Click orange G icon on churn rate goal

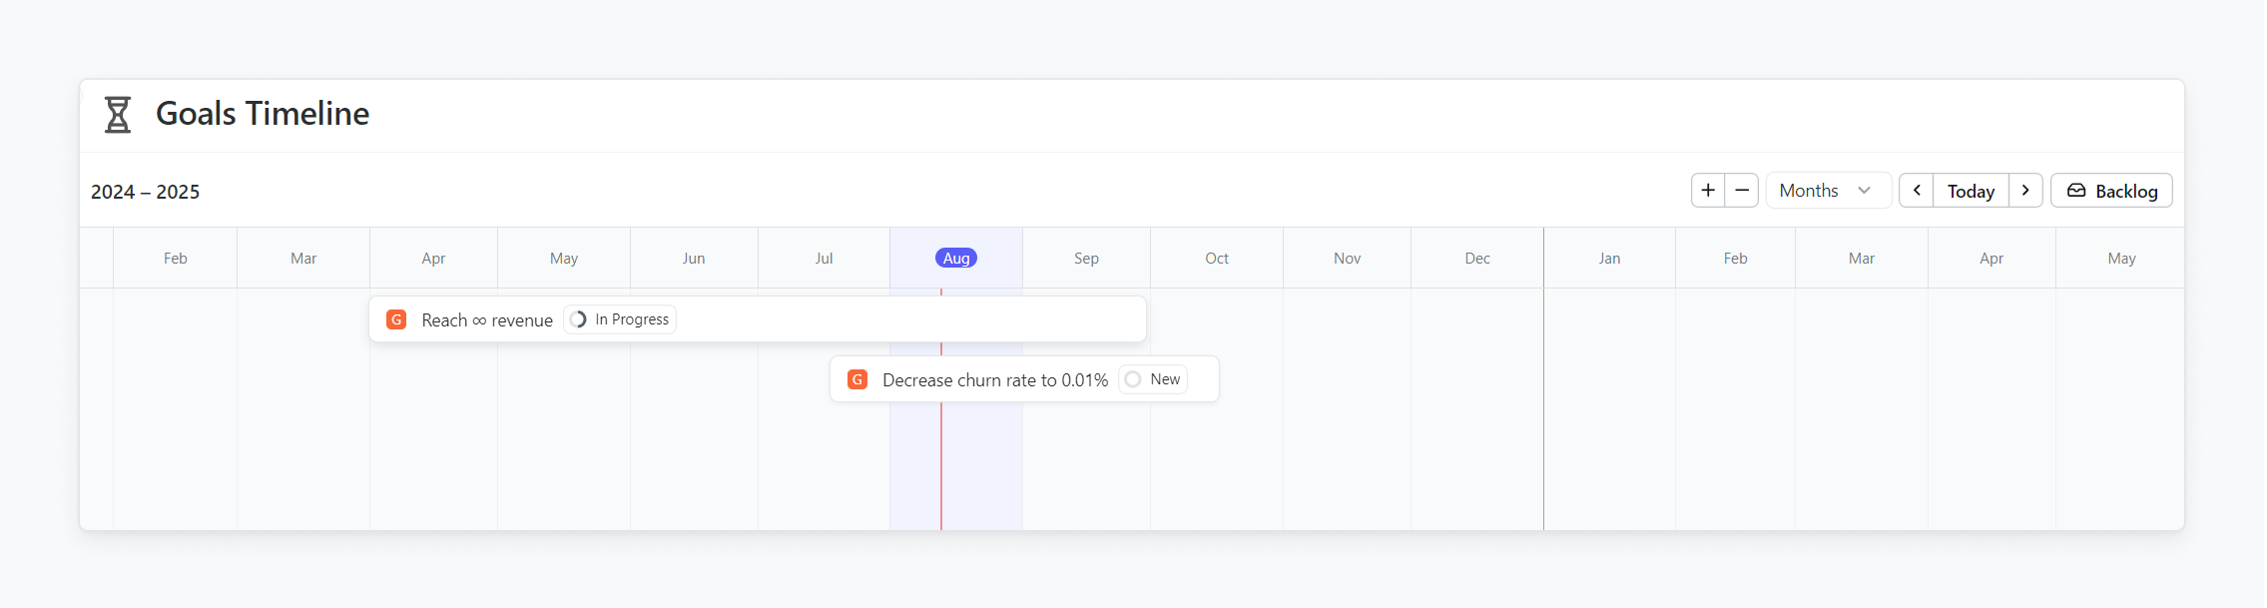(x=857, y=379)
